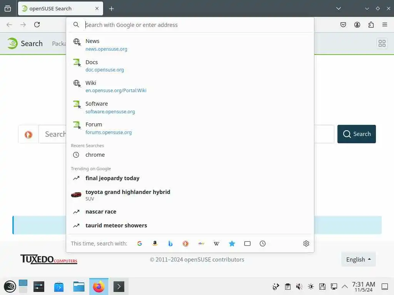Open Dolphin file manager from taskbar
394x295 pixels.
pyautogui.click(x=78, y=287)
